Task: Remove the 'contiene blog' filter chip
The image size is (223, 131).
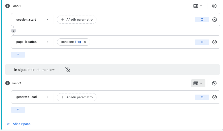Action: click(x=85, y=42)
